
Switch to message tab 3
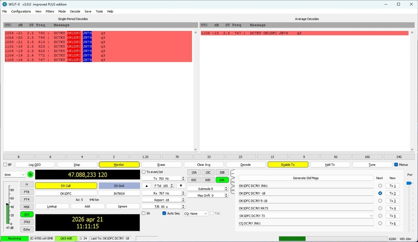point(232,190)
